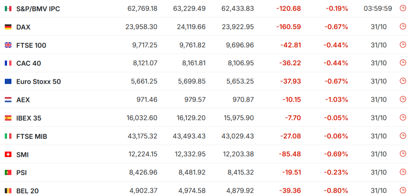
Task: Go to the FTSE MIB index page
Action: point(32,136)
